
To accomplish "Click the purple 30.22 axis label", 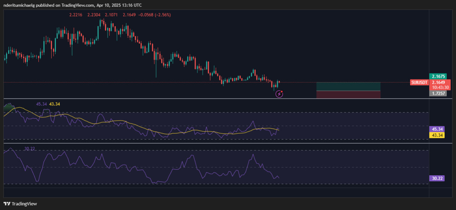I will [x=437, y=178].
